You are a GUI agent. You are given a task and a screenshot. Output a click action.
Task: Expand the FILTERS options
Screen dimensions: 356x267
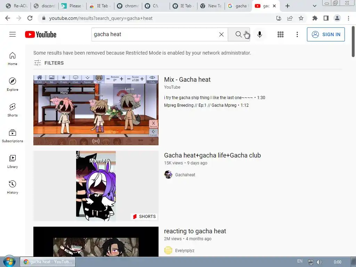click(49, 63)
